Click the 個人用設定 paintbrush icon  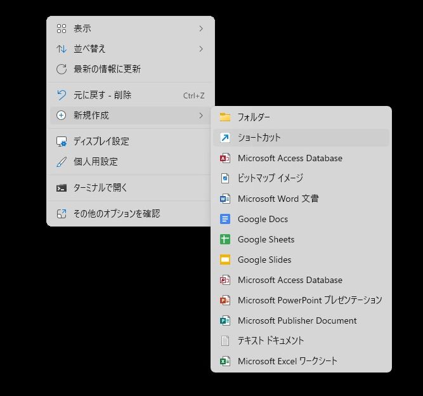coord(62,162)
